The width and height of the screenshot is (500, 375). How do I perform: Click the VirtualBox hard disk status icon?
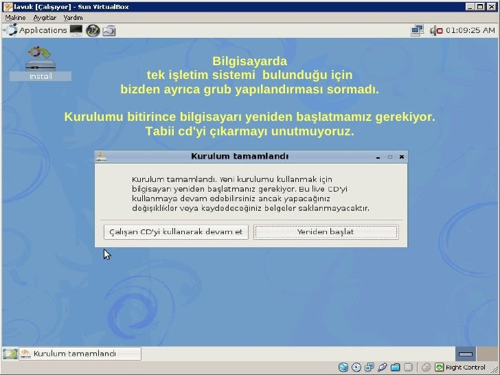343,367
